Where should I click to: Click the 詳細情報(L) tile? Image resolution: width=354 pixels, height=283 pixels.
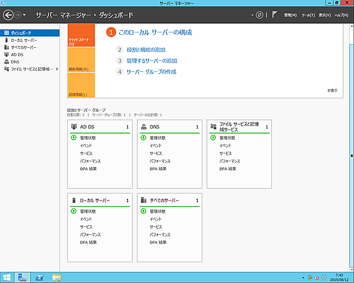(81, 85)
